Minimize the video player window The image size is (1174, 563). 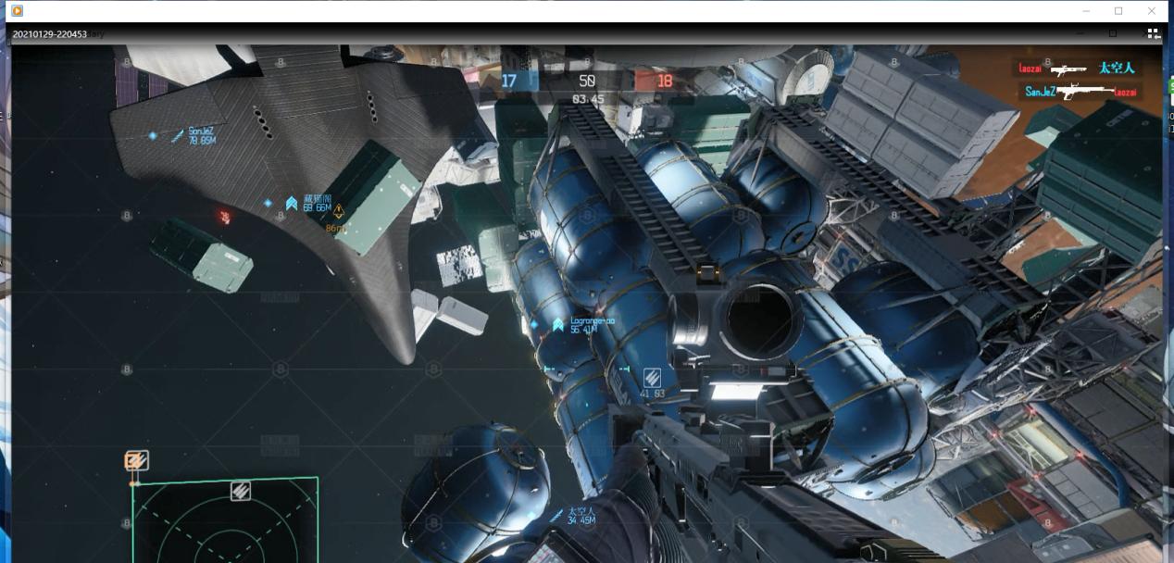1084,11
